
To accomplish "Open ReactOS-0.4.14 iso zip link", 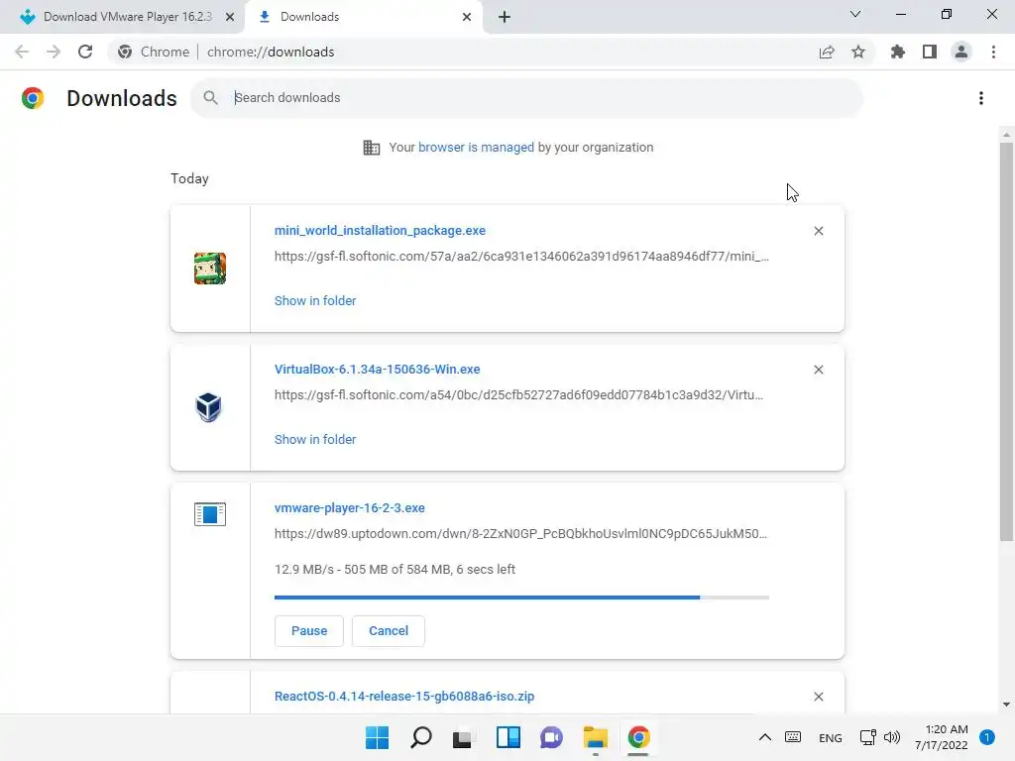I will coord(404,697).
